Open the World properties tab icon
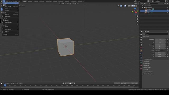This screenshot has width=169, height=95. tap(141, 47)
